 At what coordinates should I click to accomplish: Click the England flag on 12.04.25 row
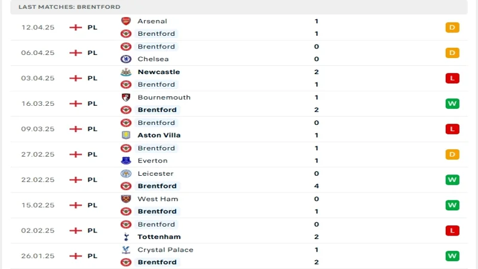point(76,27)
